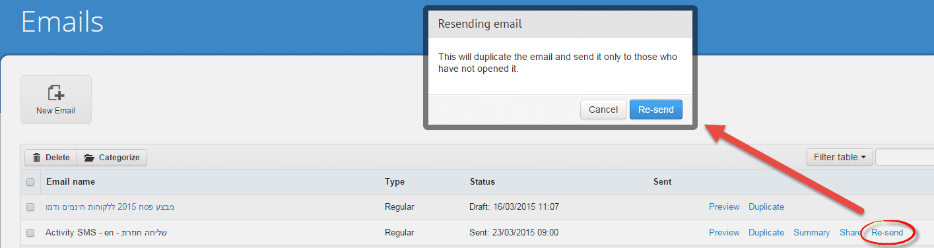Click the New Email document icon
934x248 pixels.
[55, 92]
